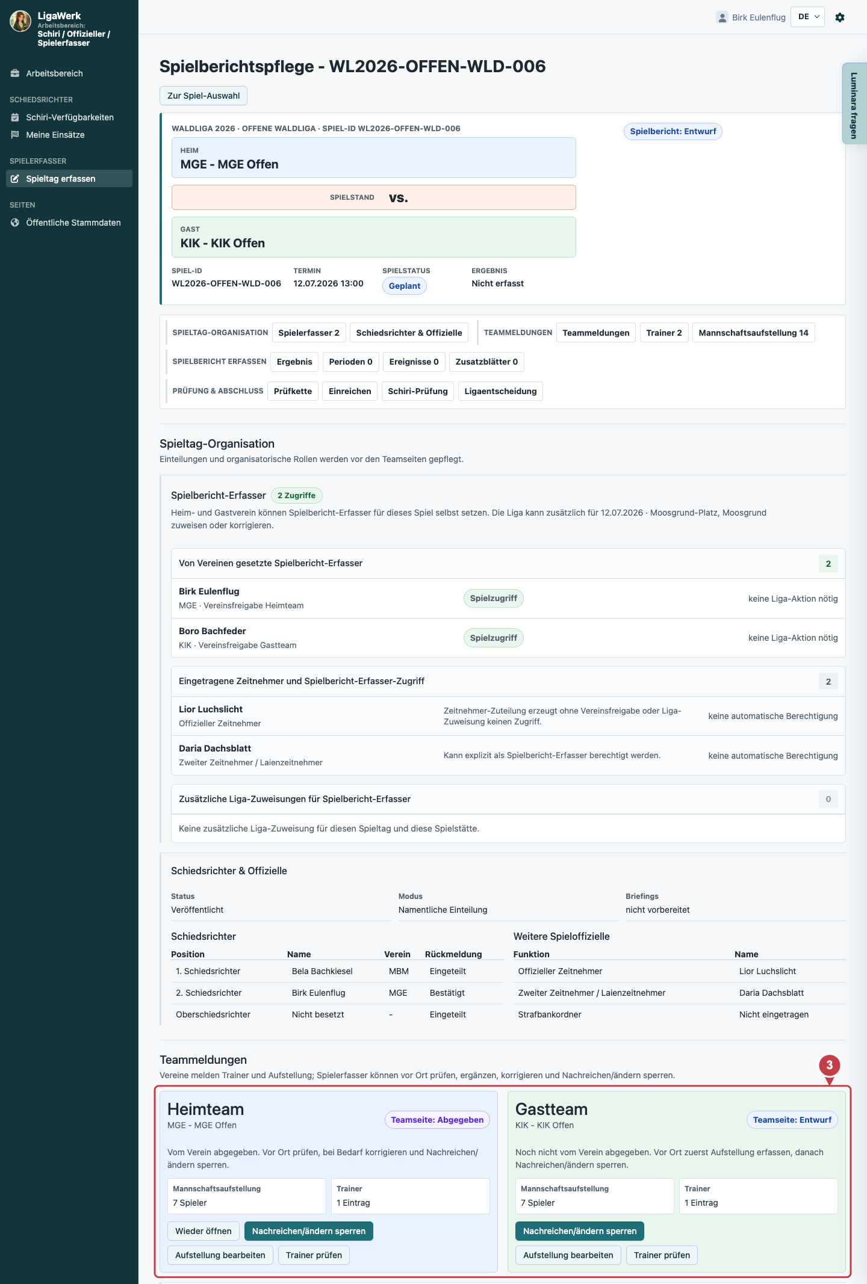Click Aufstellung bearbeiten for Gastteam
867x1284 pixels.
click(568, 1255)
